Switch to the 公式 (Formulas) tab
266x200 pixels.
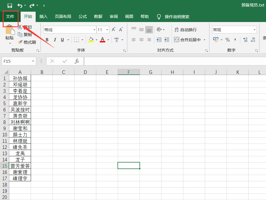point(83,17)
